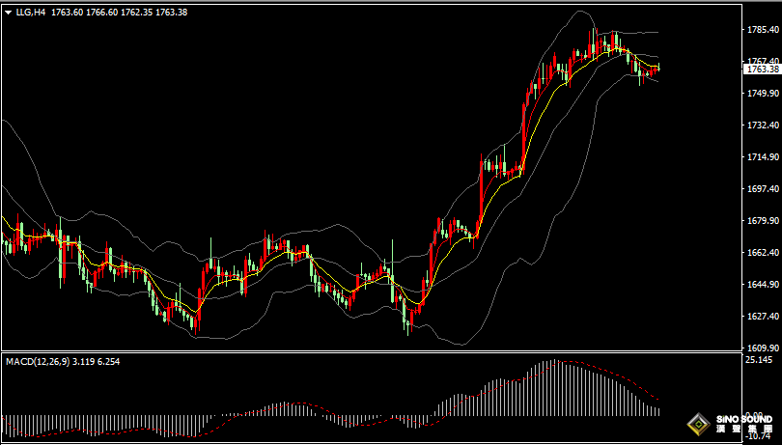Click the 1662.40 price axis label
The height and width of the screenshot is (445, 782).
click(763, 253)
